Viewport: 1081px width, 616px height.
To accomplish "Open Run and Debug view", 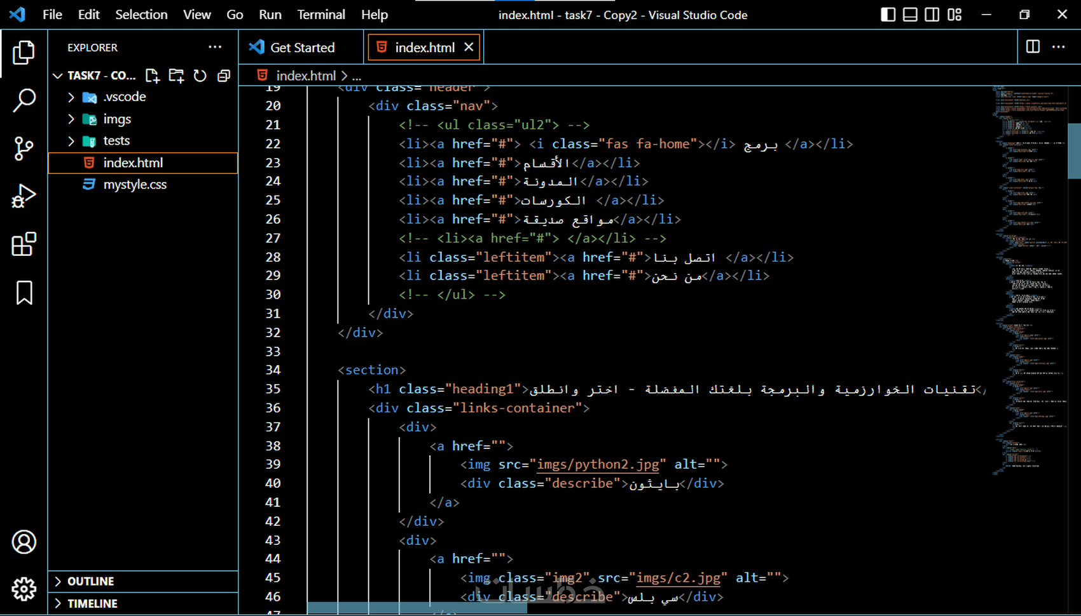I will pyautogui.click(x=24, y=196).
